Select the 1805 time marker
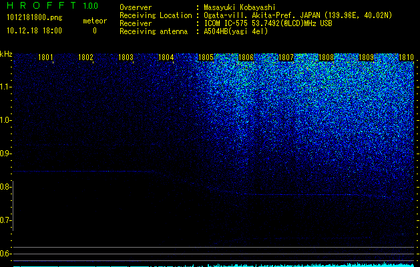420x267 pixels. tap(206, 57)
